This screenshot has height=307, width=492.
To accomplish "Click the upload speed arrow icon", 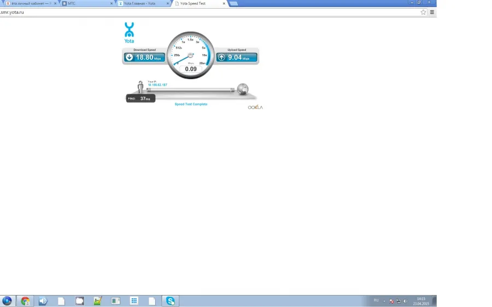I will pos(221,57).
